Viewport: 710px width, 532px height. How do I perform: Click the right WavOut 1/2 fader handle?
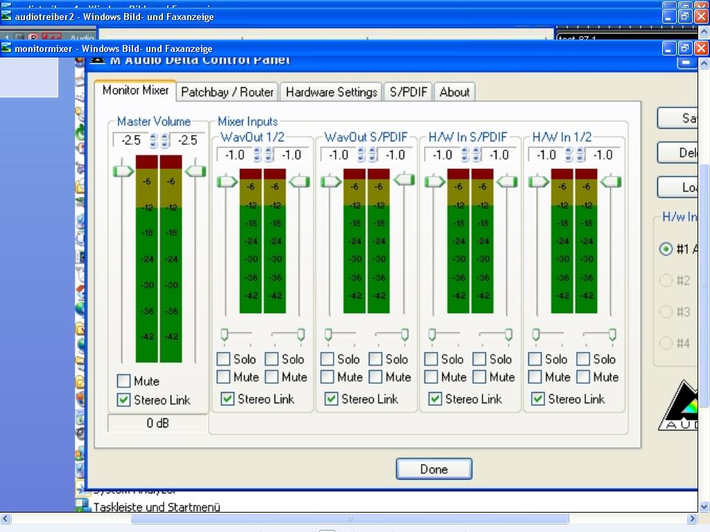(300, 182)
